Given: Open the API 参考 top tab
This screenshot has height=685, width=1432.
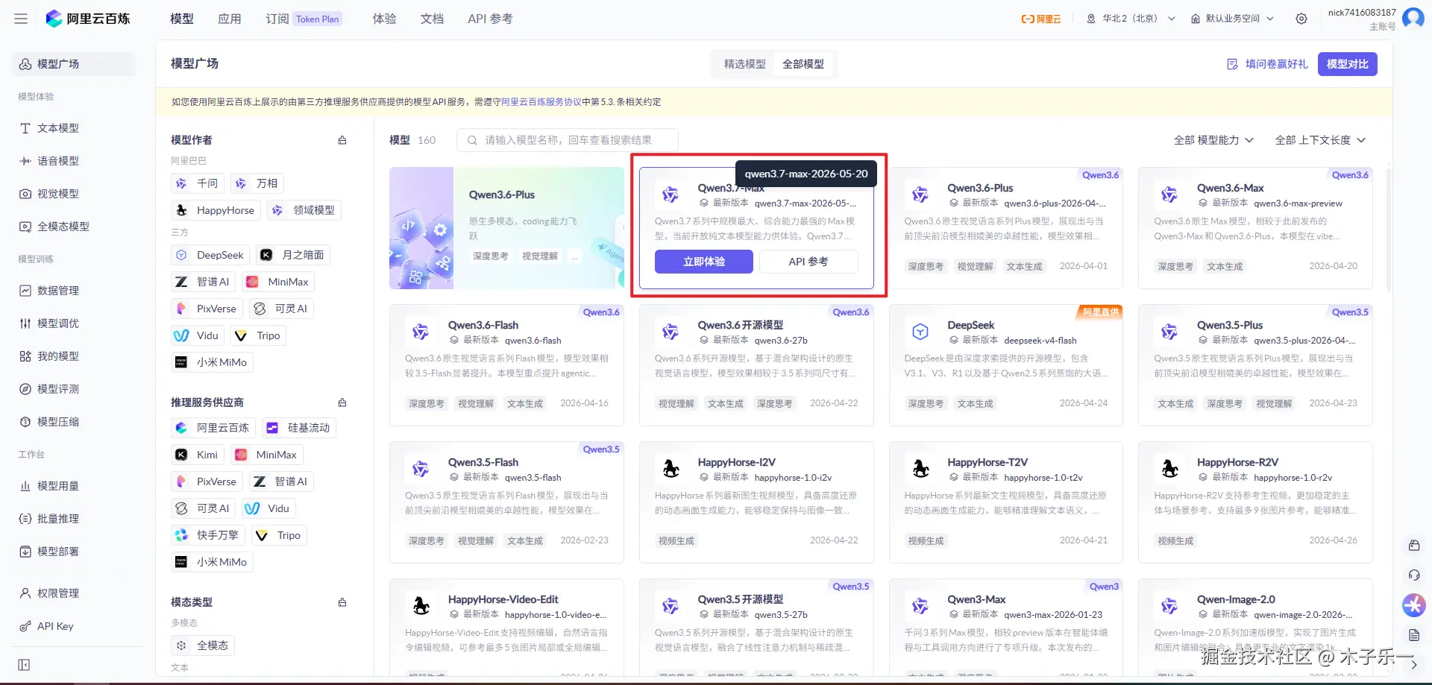Looking at the screenshot, I should [x=490, y=19].
